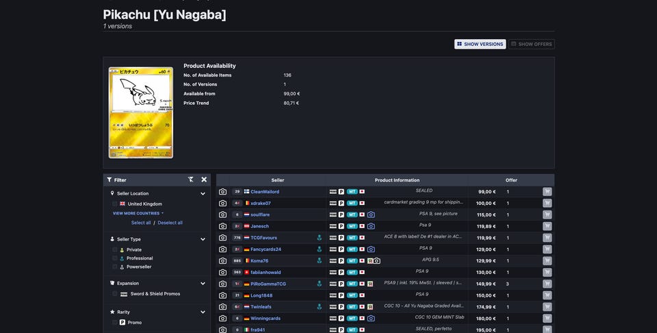Viewport: 657px width, 333px height.
Task: Click the Offer column header
Action: point(511,180)
